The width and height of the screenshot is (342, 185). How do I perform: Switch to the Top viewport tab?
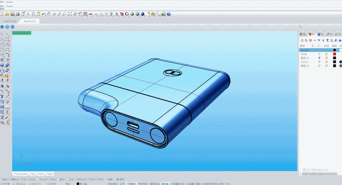coord(32,174)
